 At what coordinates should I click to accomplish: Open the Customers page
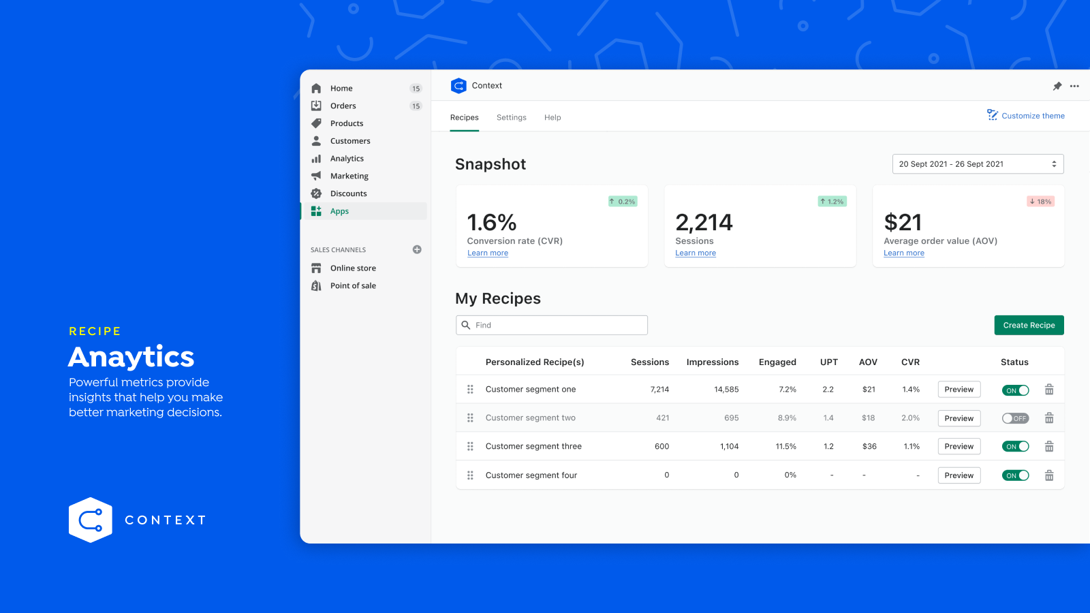(x=350, y=140)
